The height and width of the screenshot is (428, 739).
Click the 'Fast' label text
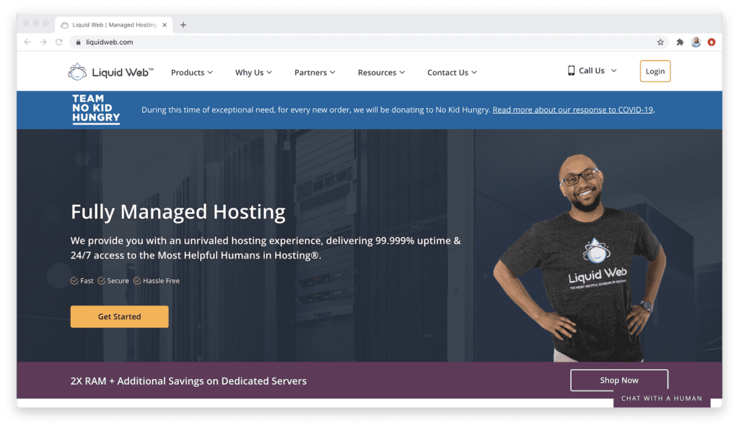(x=87, y=281)
